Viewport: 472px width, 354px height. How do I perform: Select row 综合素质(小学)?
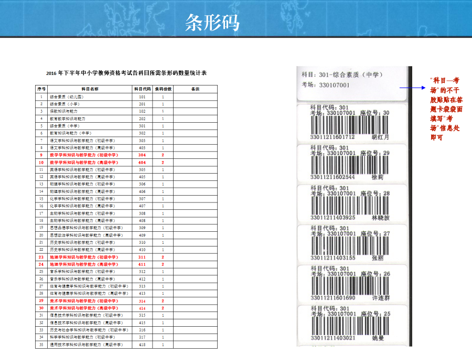coord(126,104)
